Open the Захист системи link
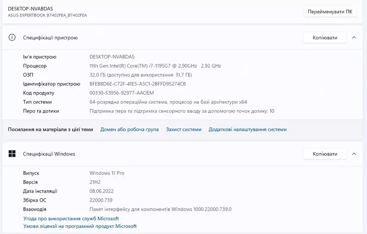 183,130
